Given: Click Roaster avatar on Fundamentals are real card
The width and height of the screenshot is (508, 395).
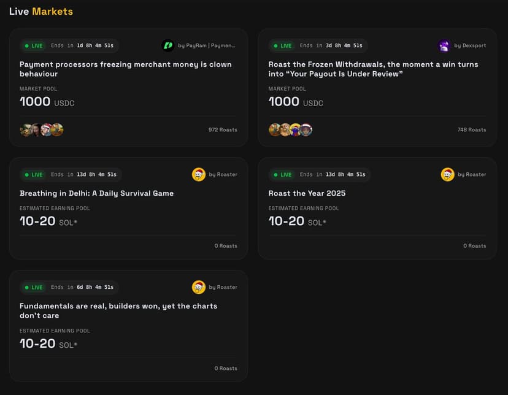Looking at the screenshot, I should [x=198, y=287].
